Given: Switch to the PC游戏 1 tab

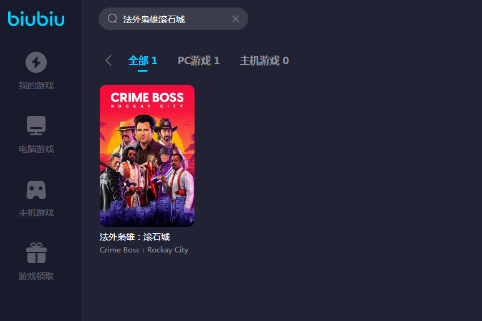Looking at the screenshot, I should [x=198, y=60].
